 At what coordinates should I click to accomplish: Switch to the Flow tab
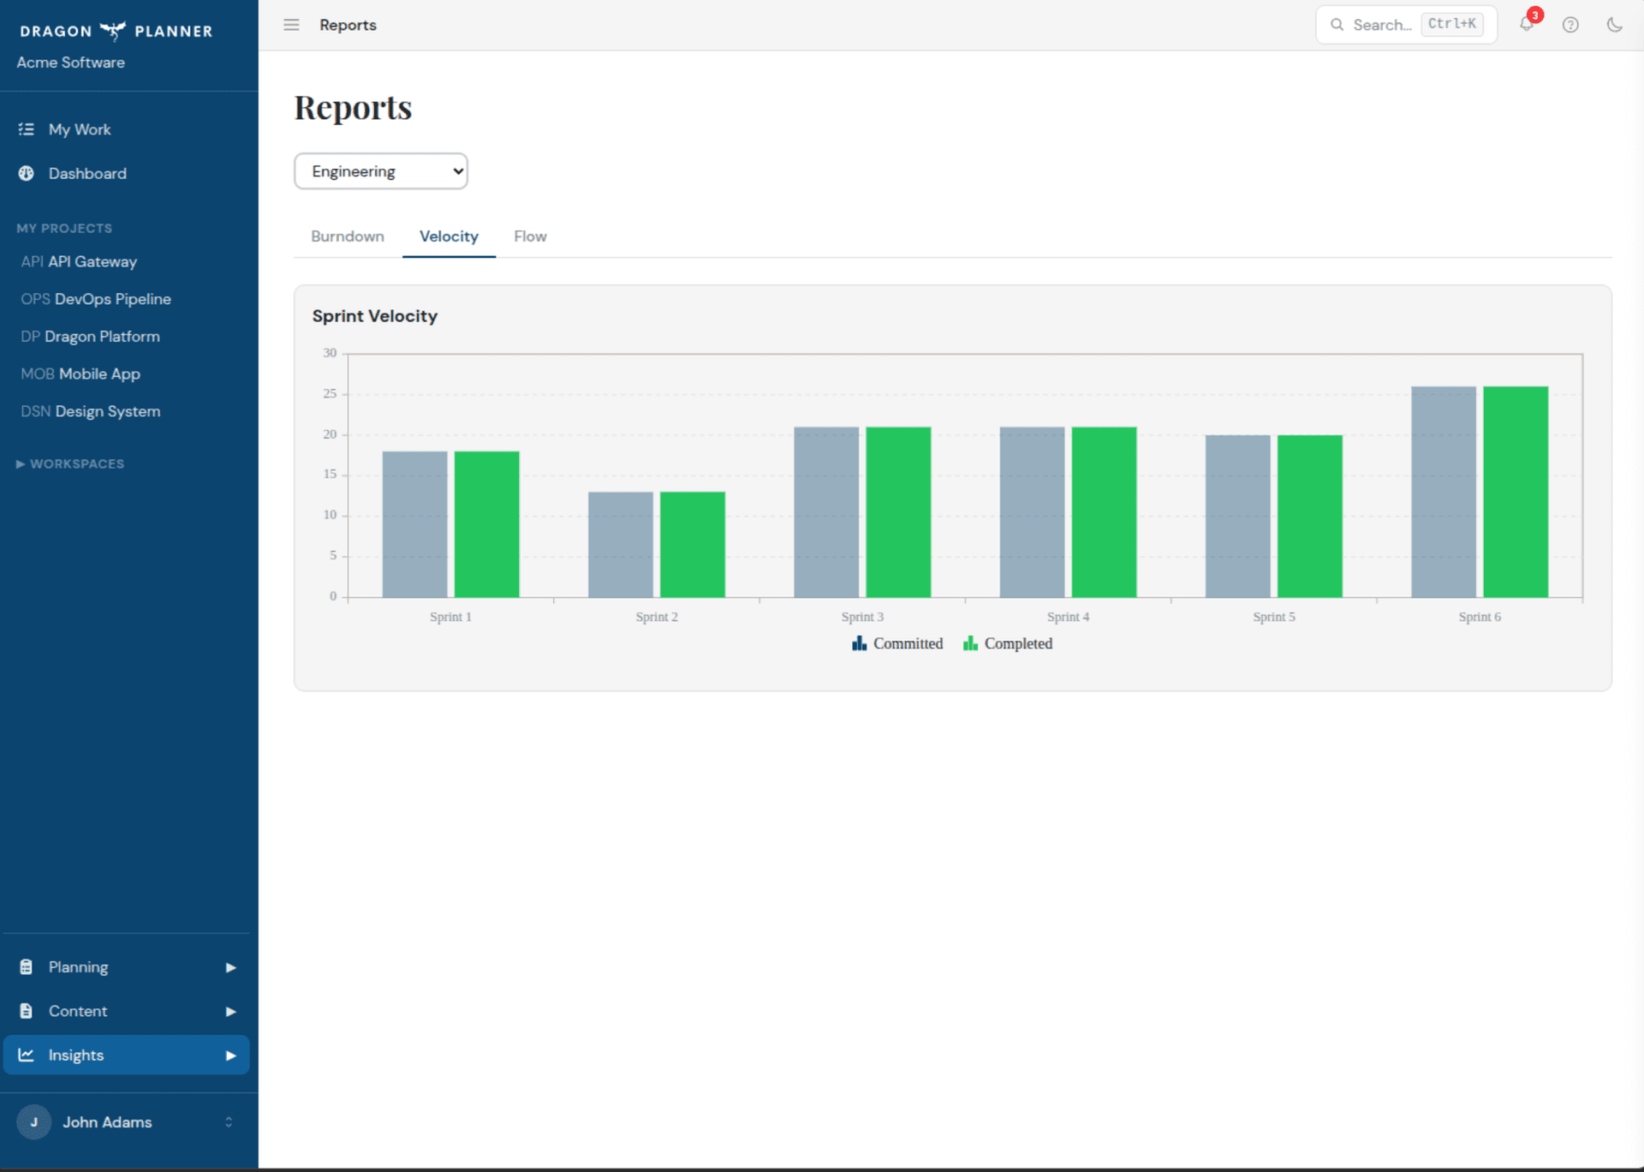530,236
